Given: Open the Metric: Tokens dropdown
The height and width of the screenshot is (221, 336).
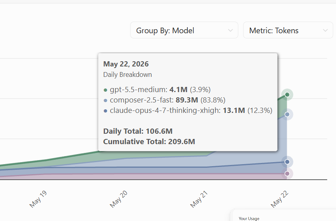Looking at the screenshot, I should pyautogui.click(x=288, y=30).
